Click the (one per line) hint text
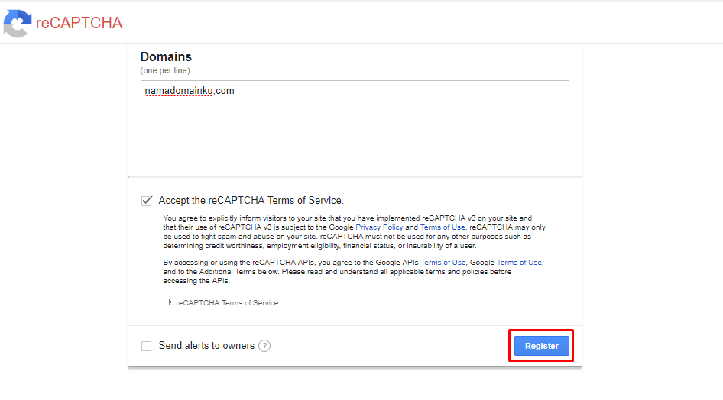723x400 pixels. (x=165, y=70)
